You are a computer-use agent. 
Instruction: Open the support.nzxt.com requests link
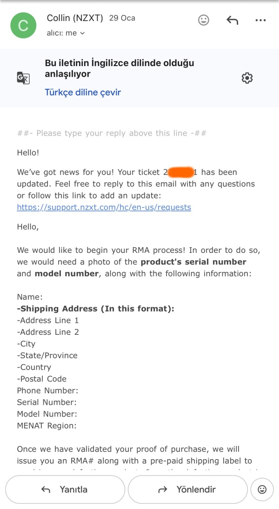coord(104,207)
